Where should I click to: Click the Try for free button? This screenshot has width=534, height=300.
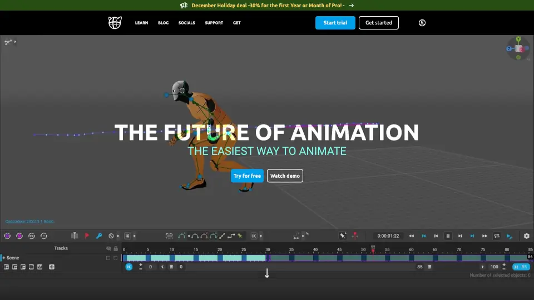coord(247,176)
